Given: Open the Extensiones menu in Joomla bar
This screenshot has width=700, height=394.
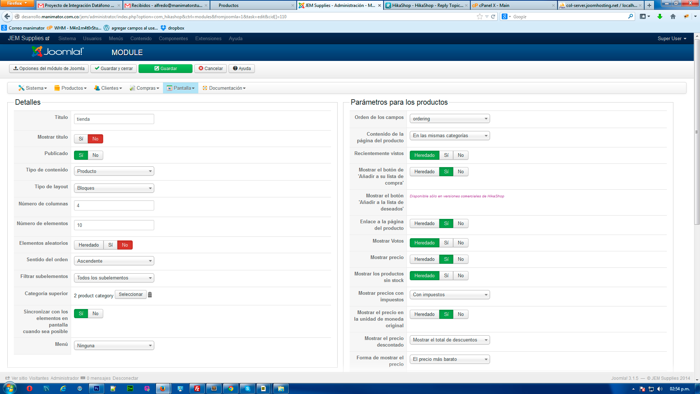Looking at the screenshot, I should 208,39.
